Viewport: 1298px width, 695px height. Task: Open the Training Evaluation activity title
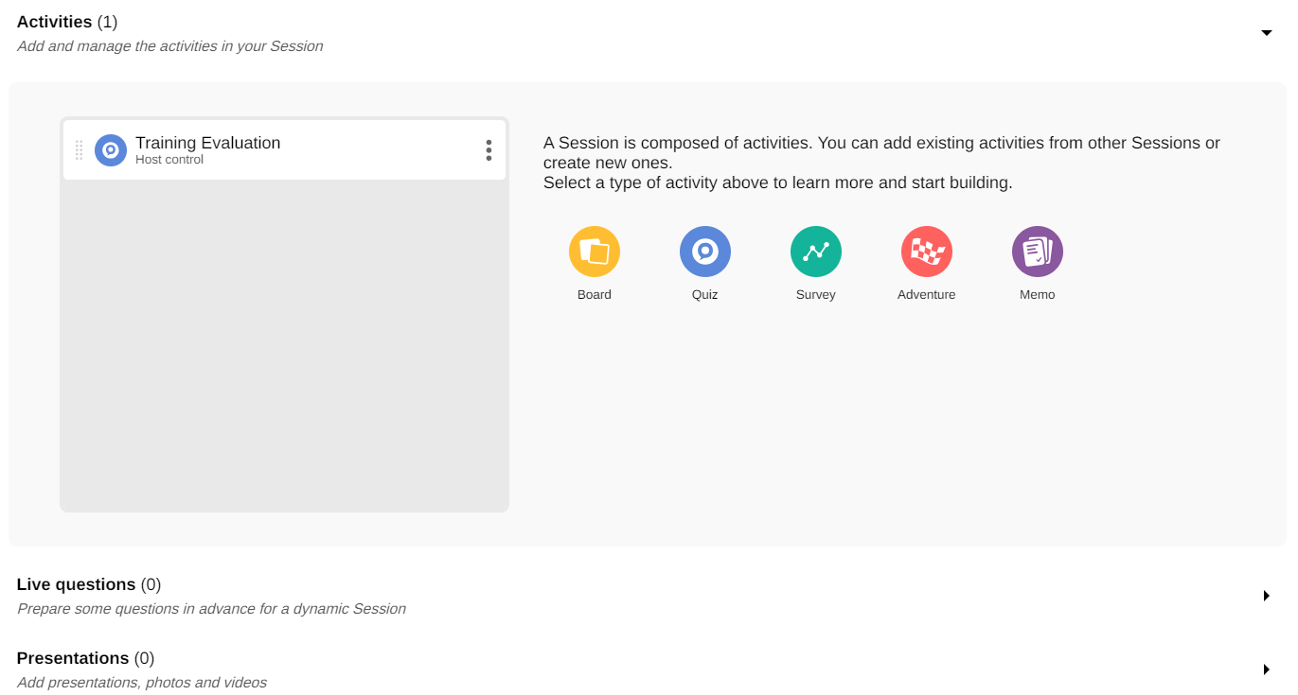click(207, 143)
